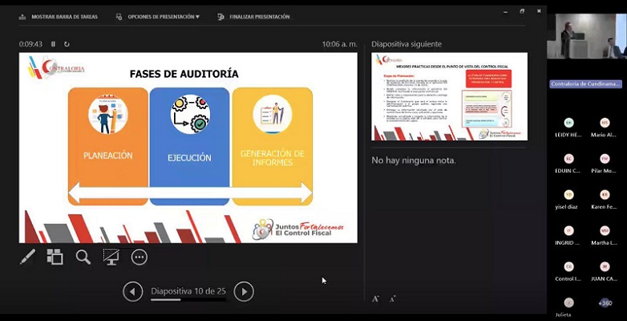Click Martha L... participant avatar
627x321 pixels.
coord(605,230)
